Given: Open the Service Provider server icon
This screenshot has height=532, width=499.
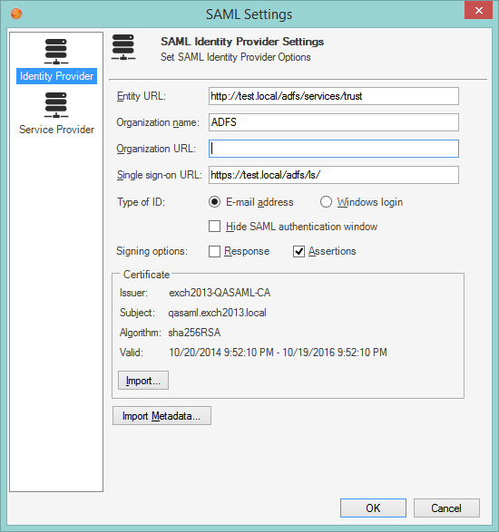Looking at the screenshot, I should click(56, 105).
